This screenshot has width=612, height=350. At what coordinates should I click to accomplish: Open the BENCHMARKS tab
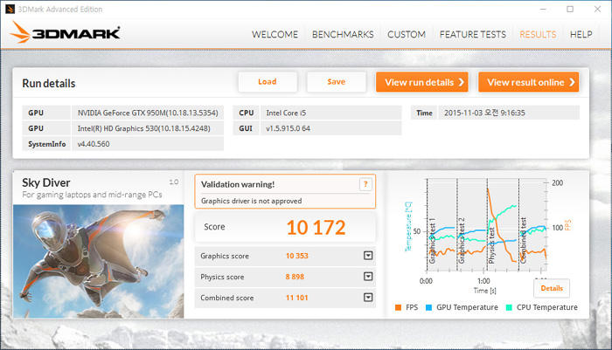tap(343, 34)
